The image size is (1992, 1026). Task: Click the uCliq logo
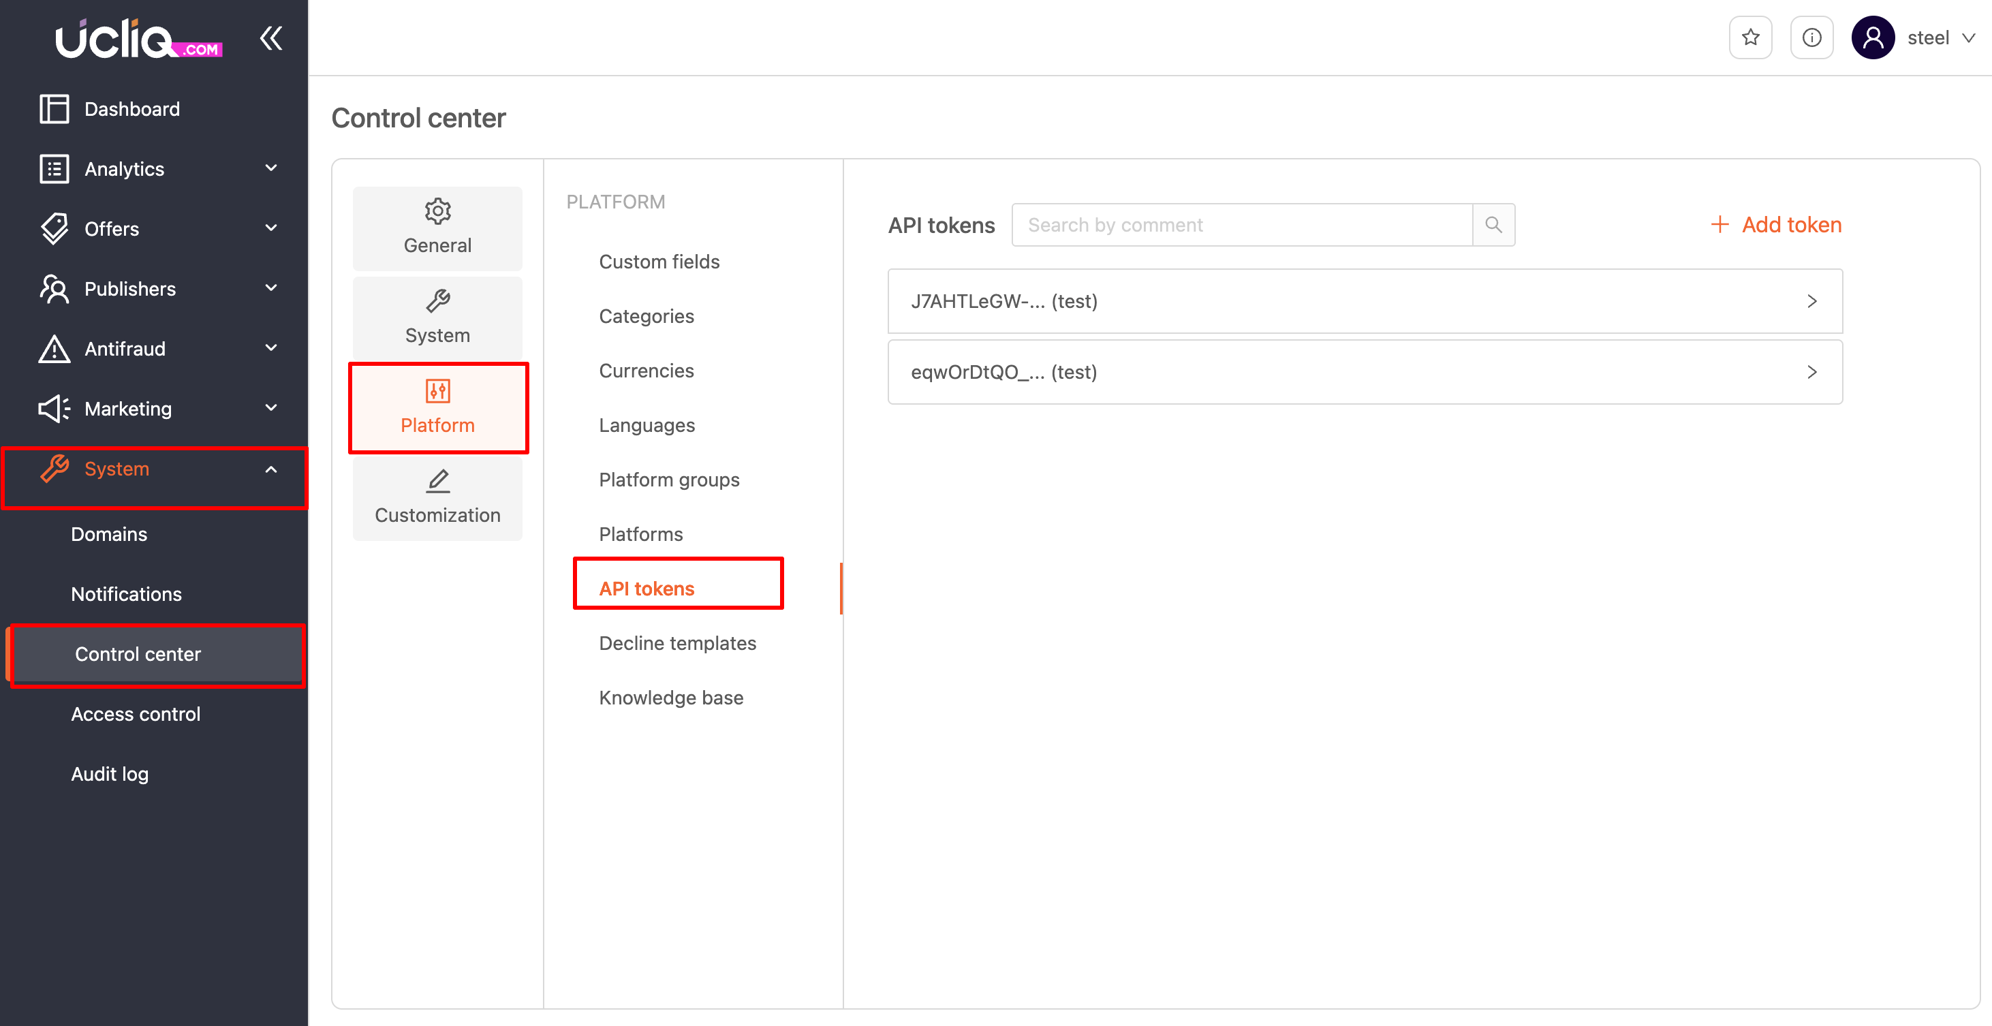point(138,39)
